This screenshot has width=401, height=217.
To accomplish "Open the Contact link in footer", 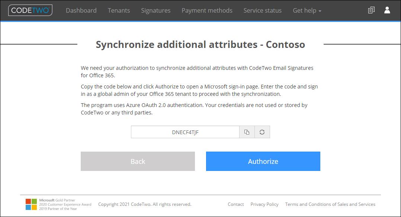I will click(236, 204).
